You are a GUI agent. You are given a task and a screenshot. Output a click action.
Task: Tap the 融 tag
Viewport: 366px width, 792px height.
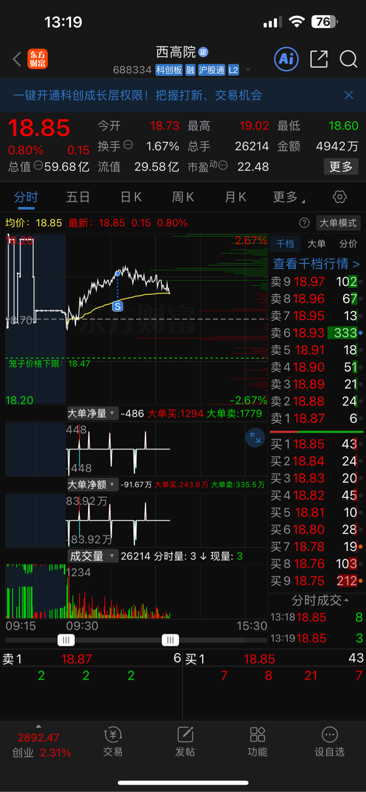tap(191, 70)
